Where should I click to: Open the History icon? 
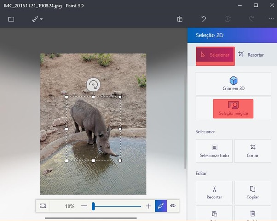(x=227, y=19)
